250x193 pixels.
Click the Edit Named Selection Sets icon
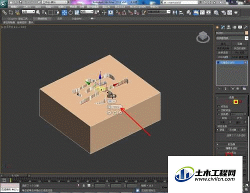pyautogui.click(x=143, y=12)
